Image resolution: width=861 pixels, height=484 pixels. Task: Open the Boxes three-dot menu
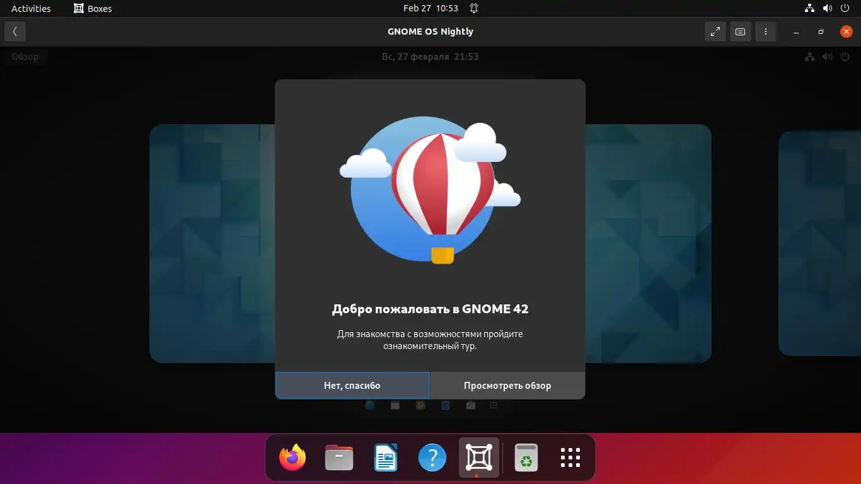[766, 32]
